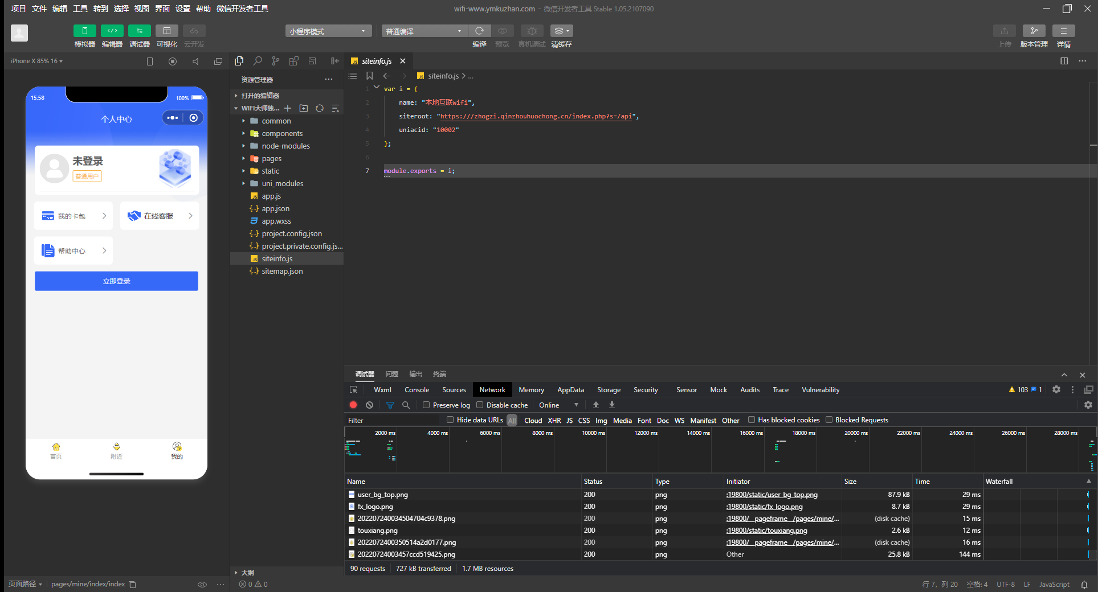Toggle the editor (编辑器) panel icon
Image resolution: width=1098 pixels, height=592 pixels.
point(112,31)
